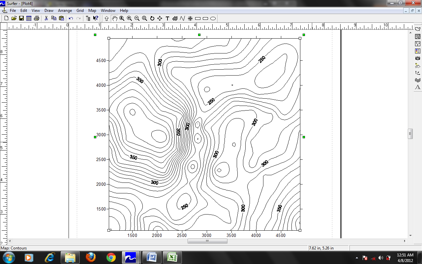The width and height of the screenshot is (422, 264).
Task: Toggle the Object Manager panel
Action: (88, 18)
